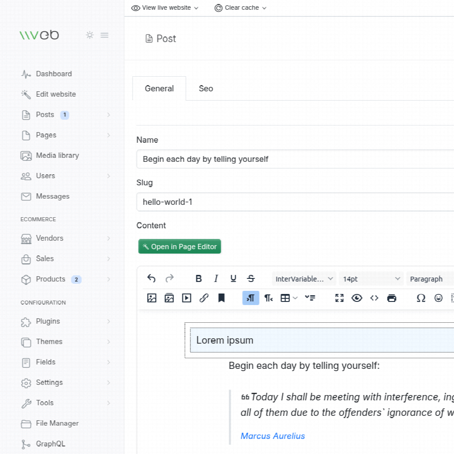This screenshot has width=454, height=454.
Task: Click the insert media video icon
Action: click(187, 298)
